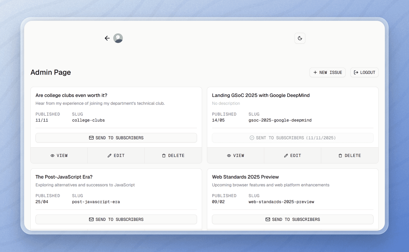Click the checkmark icon in 'SENT TO SUBSCRIBERS (11/11/2025)'

point(252,138)
